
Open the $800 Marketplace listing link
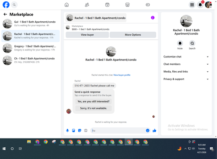tap(91, 29)
